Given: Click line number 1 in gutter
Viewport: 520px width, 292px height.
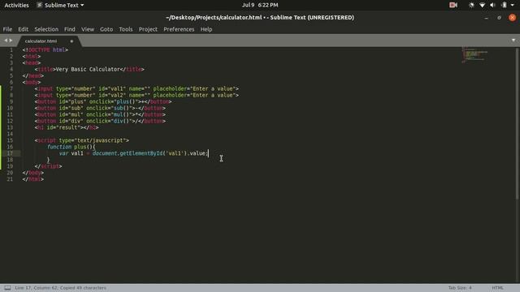Looking at the screenshot, I should (11, 49).
